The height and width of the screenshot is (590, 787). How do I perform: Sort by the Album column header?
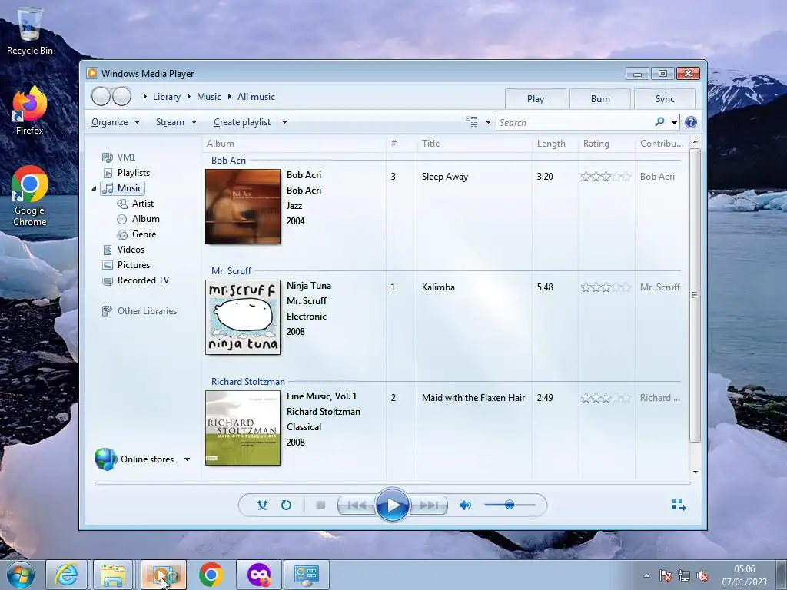click(221, 144)
